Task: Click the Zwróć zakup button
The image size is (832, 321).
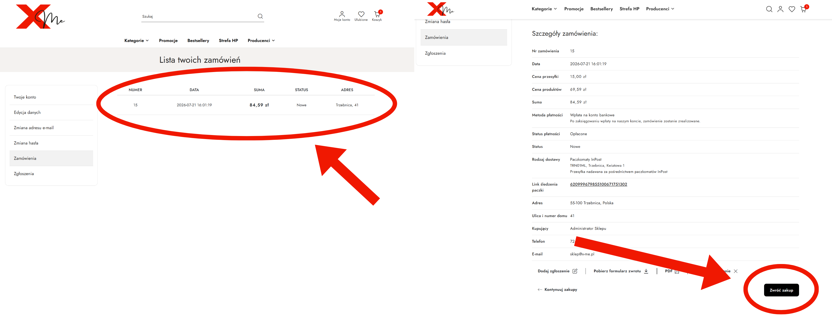Action: [x=781, y=290]
